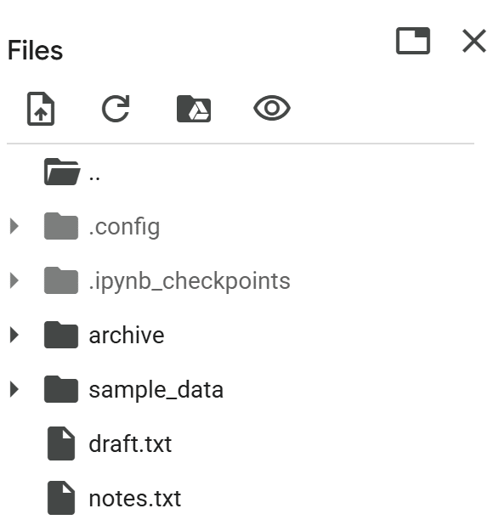Select the archive folder label
Image resolution: width=493 pixels, height=531 pixels.
point(127,336)
